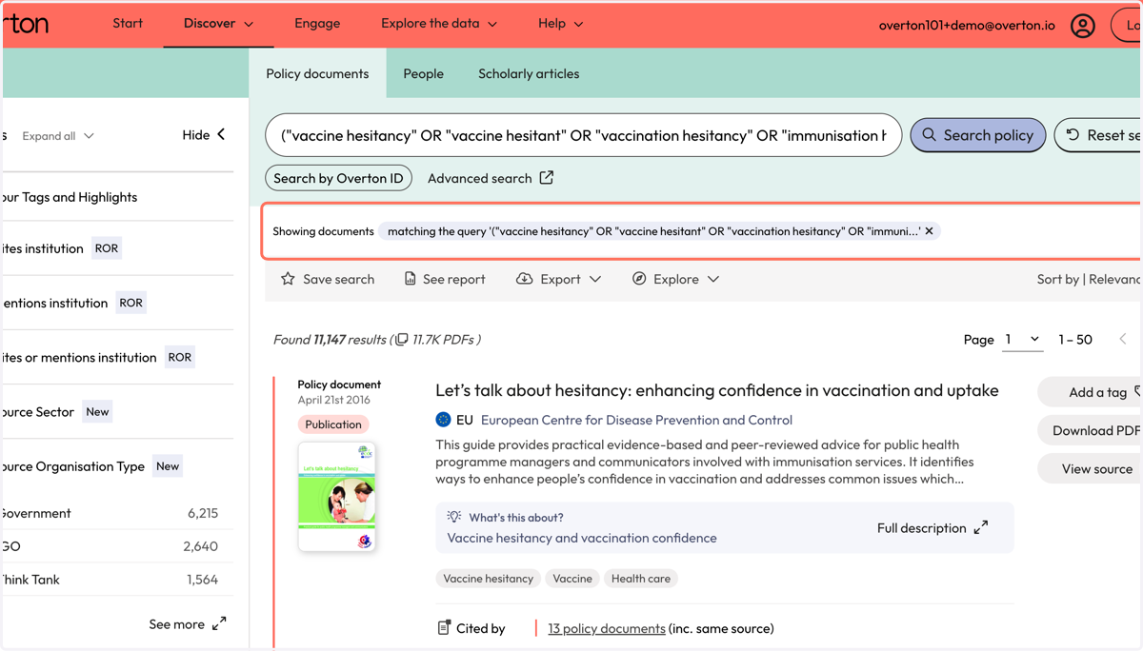Viewport: 1143px width, 651px height.
Task: Open the Sort by Relevance dropdown
Action: (1089, 279)
